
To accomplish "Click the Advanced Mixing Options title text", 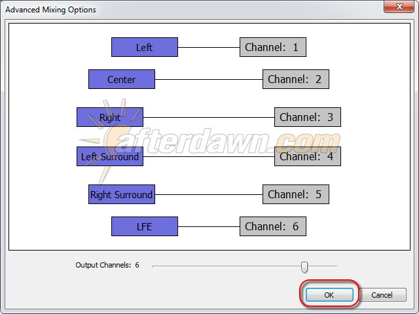I will [50, 10].
